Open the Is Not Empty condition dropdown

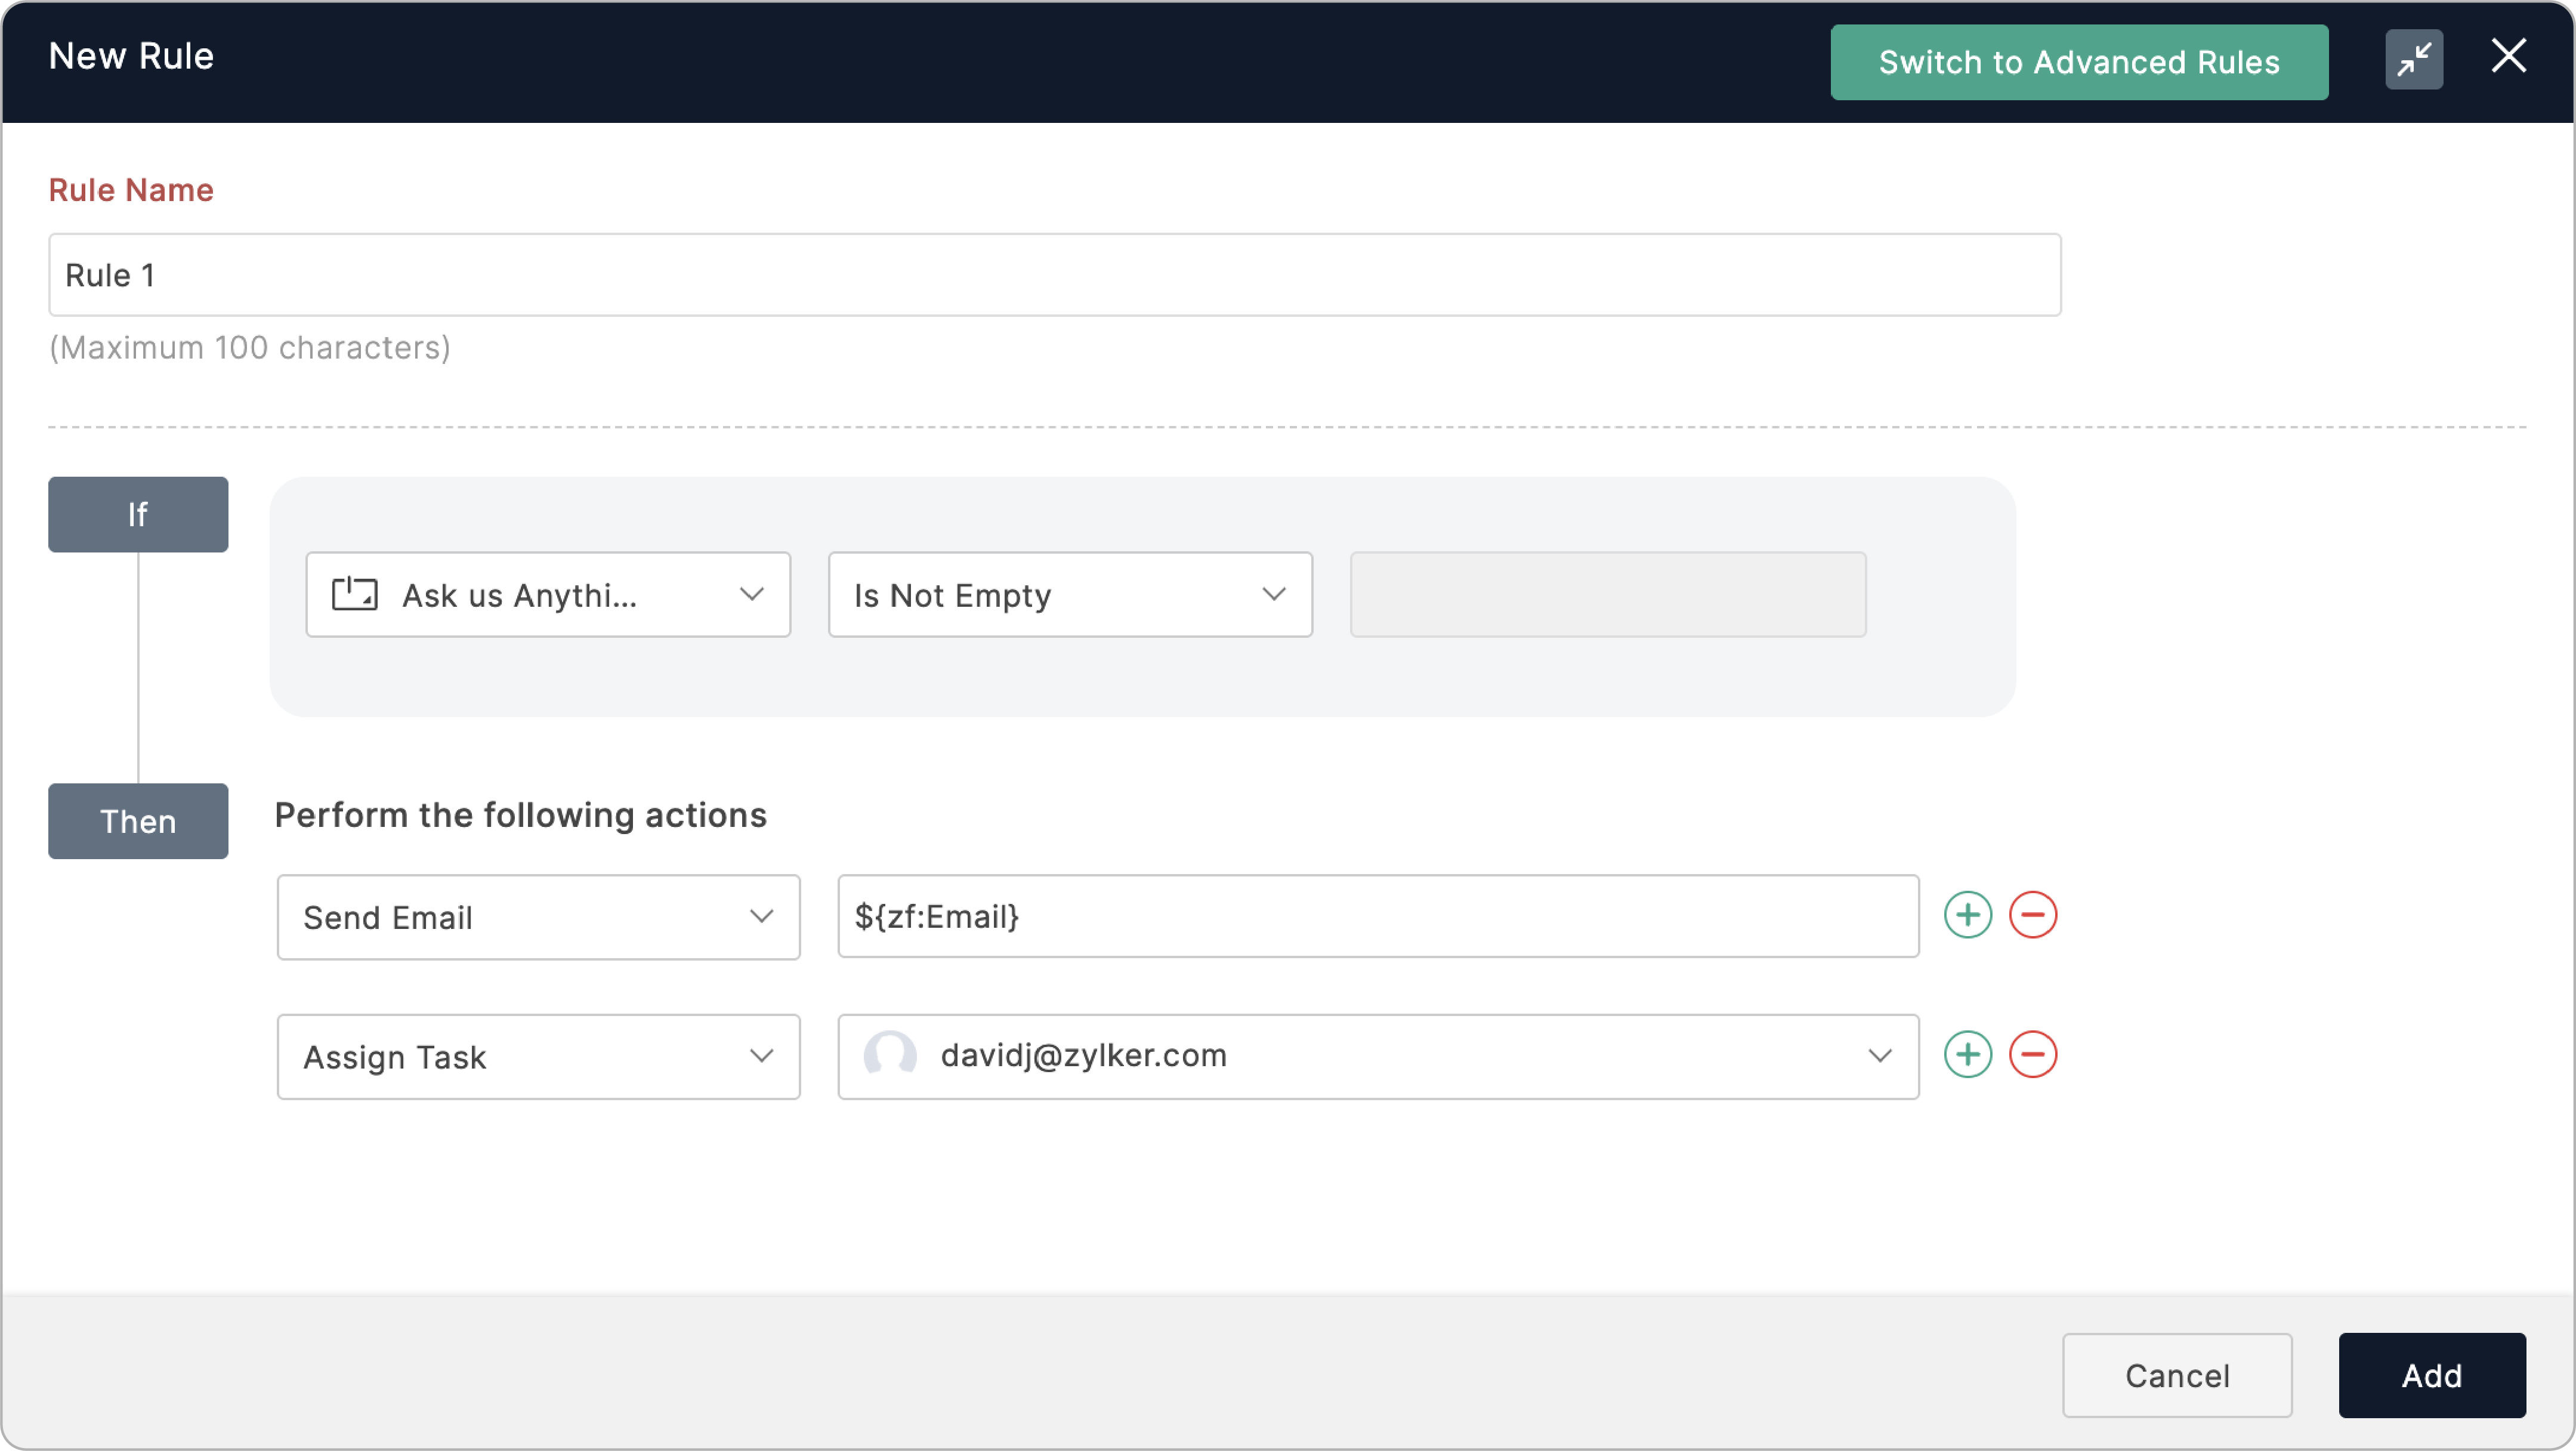1272,594
